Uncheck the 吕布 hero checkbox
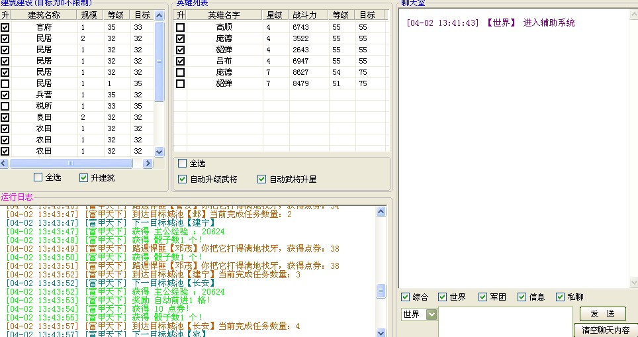The image size is (638, 337). pyautogui.click(x=180, y=61)
